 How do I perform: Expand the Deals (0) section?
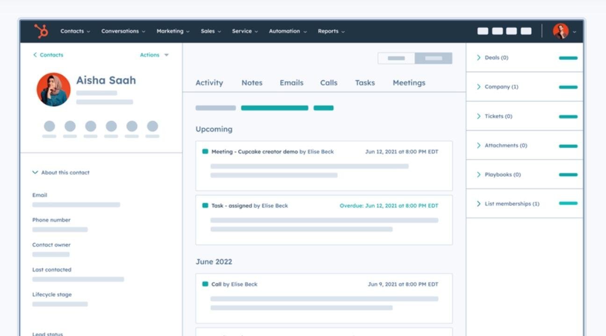pyautogui.click(x=478, y=58)
